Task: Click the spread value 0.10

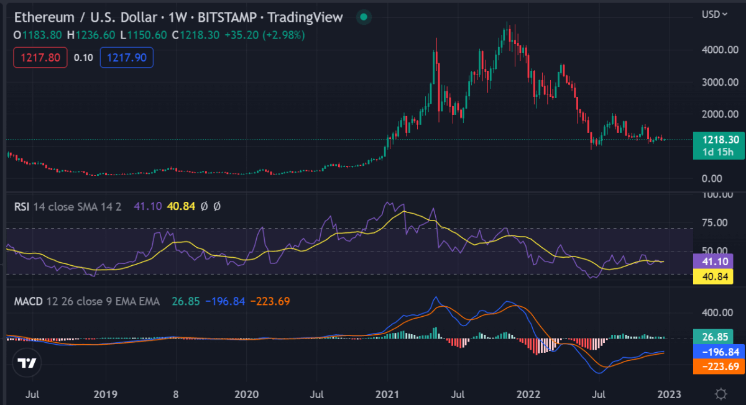Action: coord(83,58)
